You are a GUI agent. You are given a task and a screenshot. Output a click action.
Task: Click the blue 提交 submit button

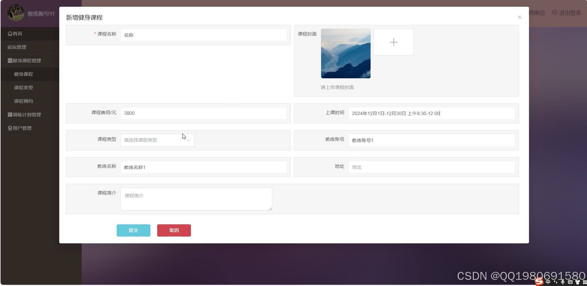click(x=133, y=230)
